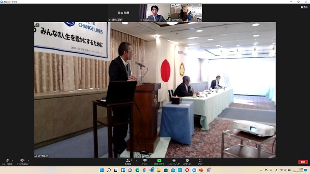Click the green encryption shield icon

pyautogui.click(x=37, y=25)
